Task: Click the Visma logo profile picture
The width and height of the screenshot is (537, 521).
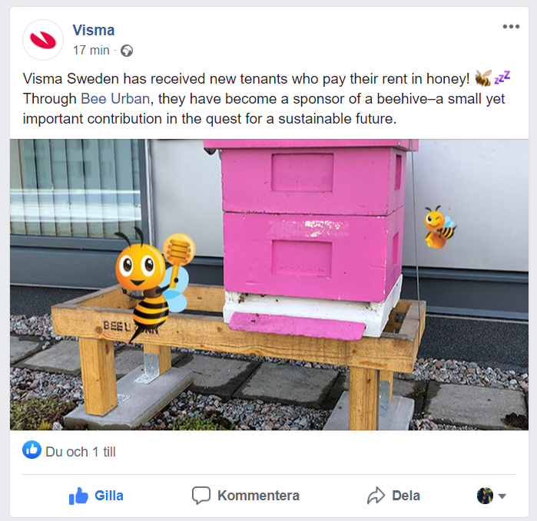Action: pos(43,40)
